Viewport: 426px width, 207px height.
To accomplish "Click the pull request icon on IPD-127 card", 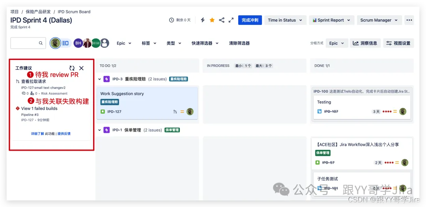I will click(175, 111).
